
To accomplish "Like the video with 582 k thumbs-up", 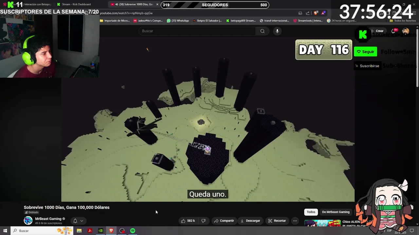I will (188, 221).
